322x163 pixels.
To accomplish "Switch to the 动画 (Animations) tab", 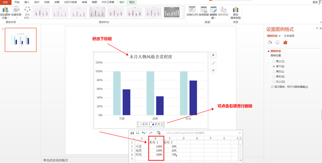I will click(x=57, y=2).
